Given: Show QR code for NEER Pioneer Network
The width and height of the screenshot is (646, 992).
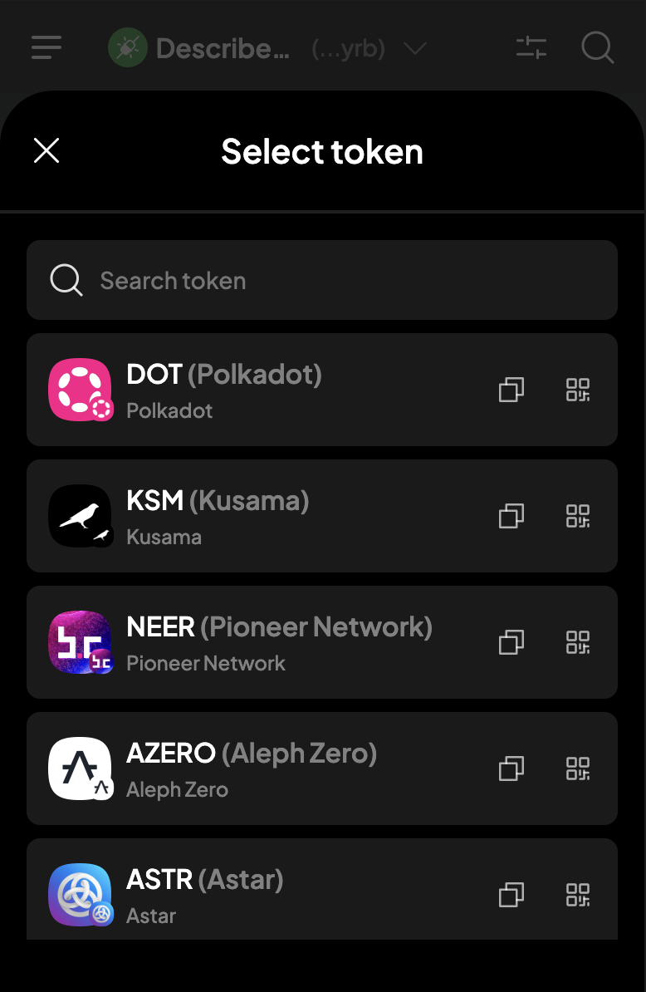Looking at the screenshot, I should [x=578, y=642].
